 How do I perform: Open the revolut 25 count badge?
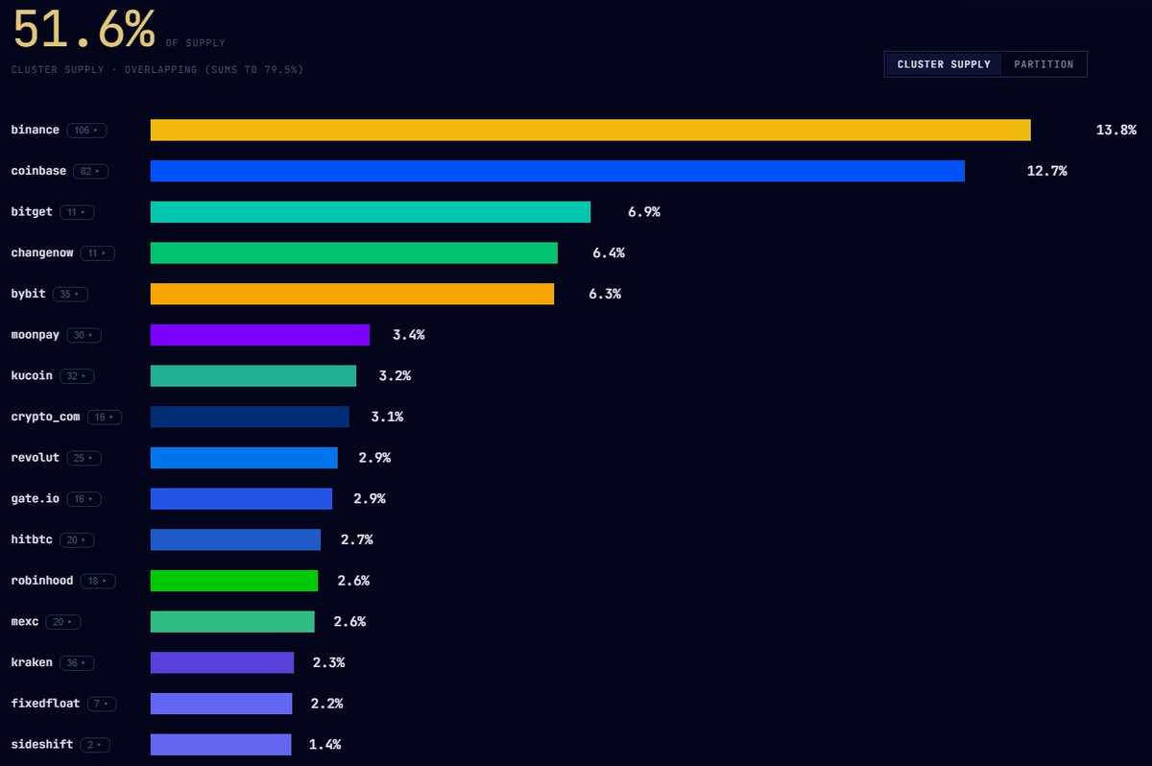(x=84, y=458)
